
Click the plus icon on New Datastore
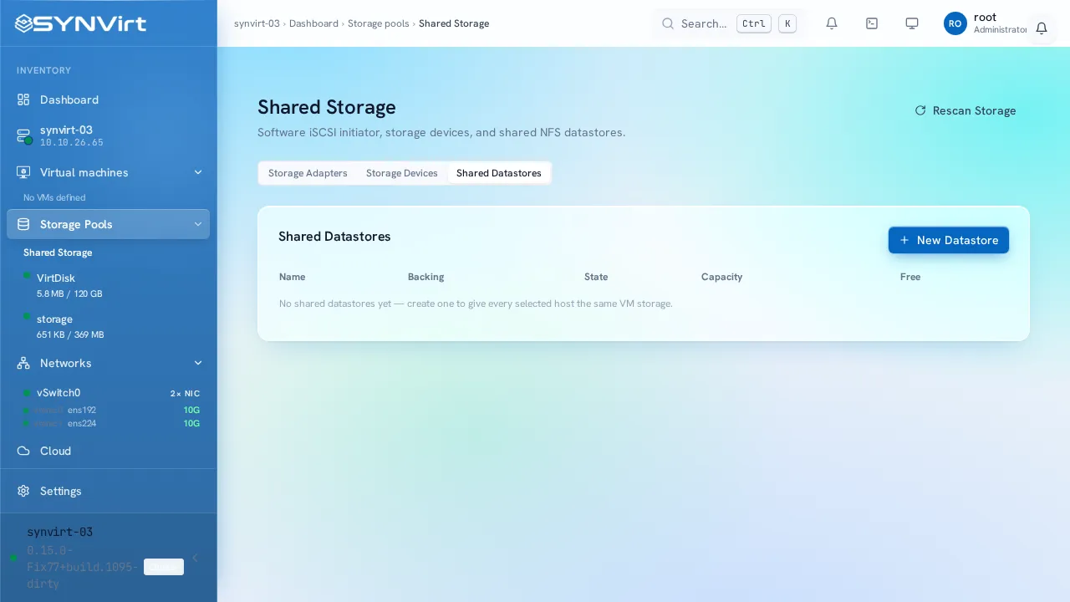[904, 240]
